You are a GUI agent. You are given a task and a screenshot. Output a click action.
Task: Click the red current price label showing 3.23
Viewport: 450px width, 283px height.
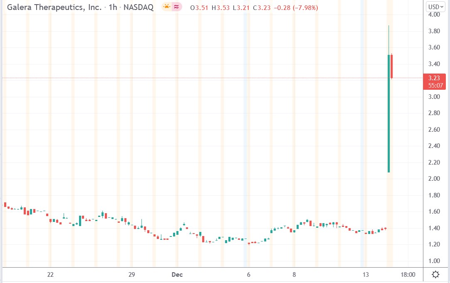[x=434, y=77]
